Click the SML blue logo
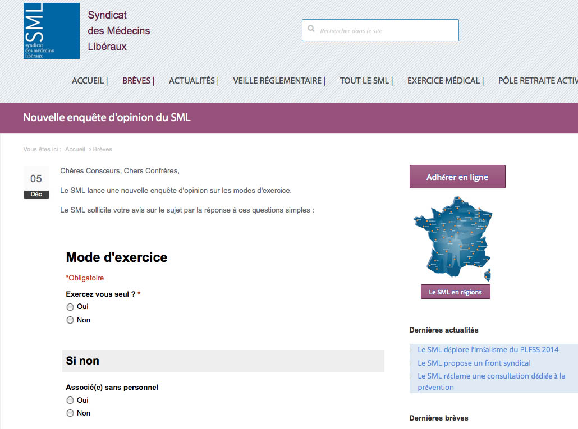The image size is (578, 429). (52, 31)
